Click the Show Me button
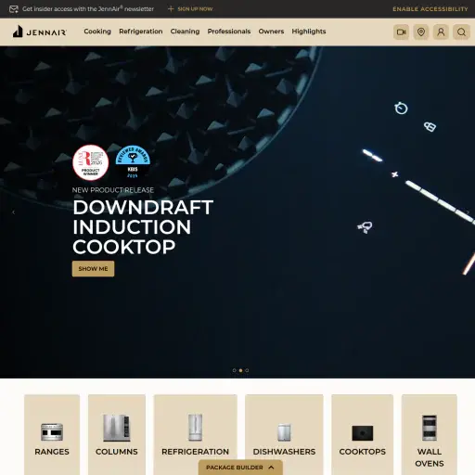The image size is (475, 475). click(x=93, y=269)
